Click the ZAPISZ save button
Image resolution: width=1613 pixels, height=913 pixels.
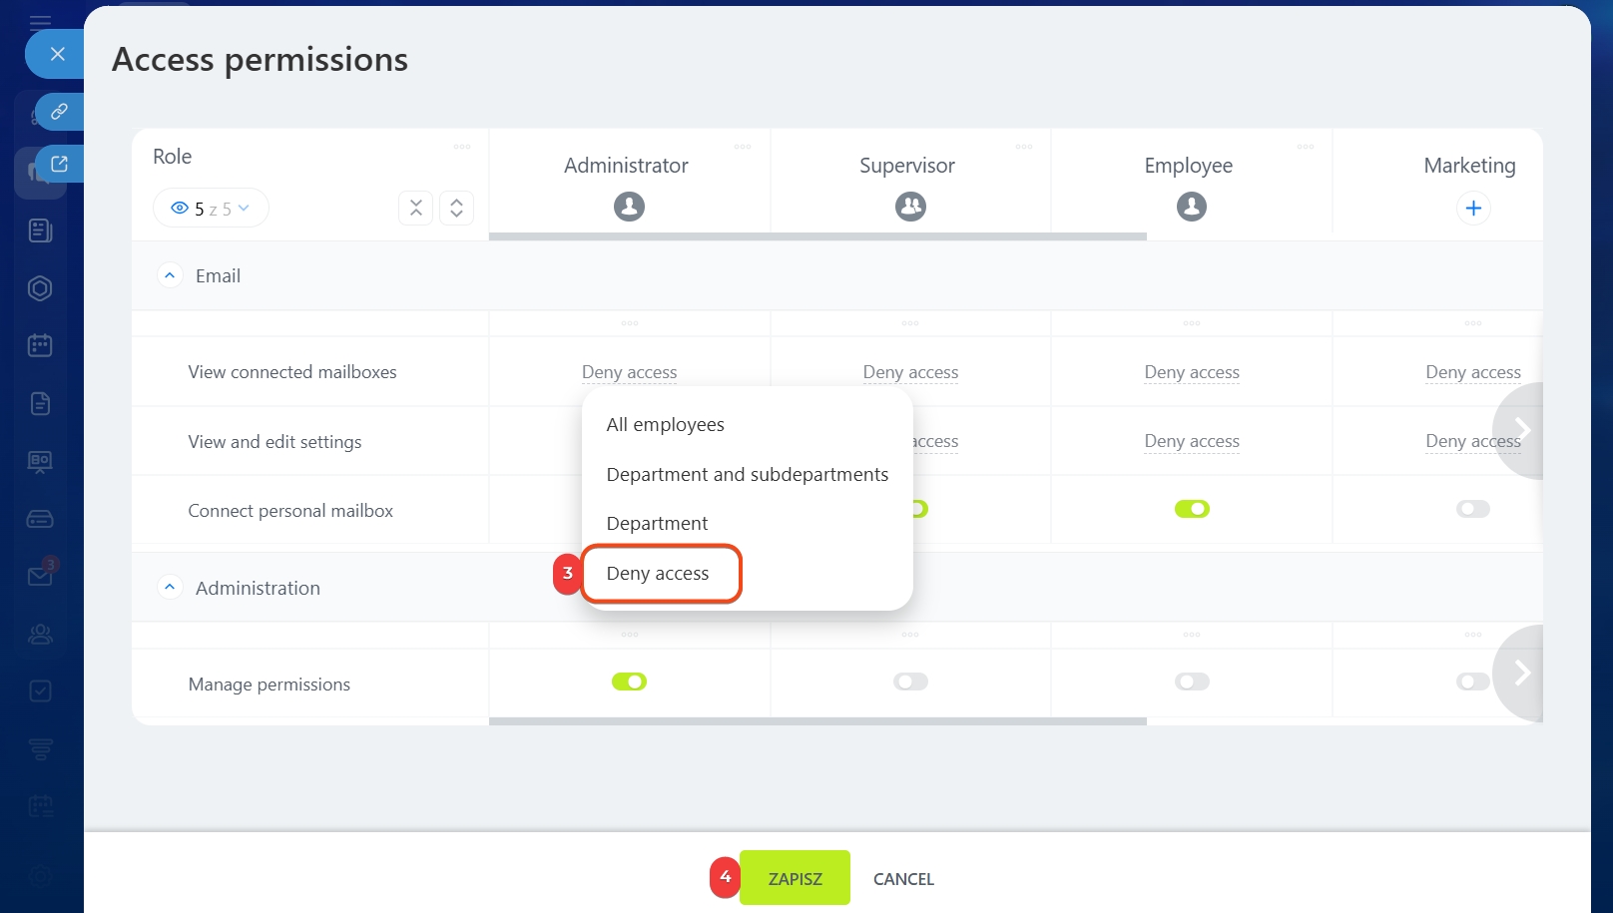tap(795, 878)
